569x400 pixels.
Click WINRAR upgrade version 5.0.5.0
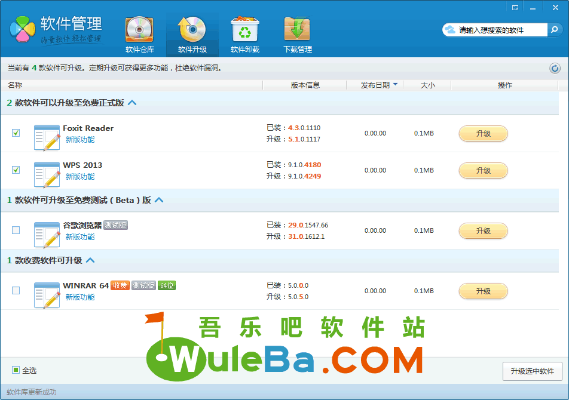[298, 297]
